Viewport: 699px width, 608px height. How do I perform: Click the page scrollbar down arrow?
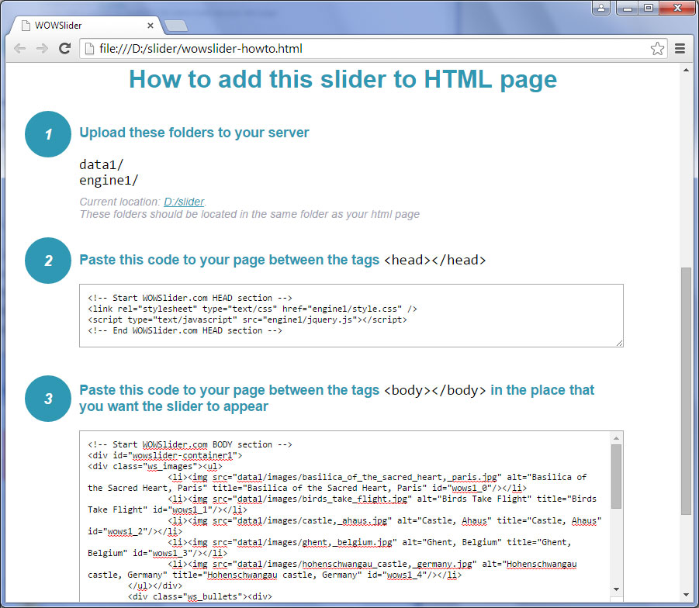point(686,595)
